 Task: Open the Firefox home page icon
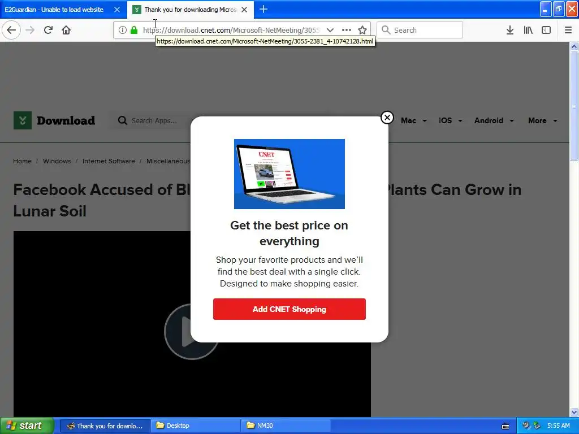tap(66, 30)
